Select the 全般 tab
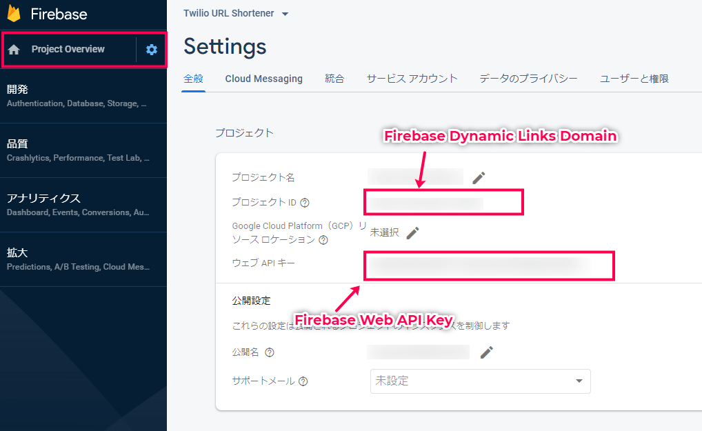Viewport: 702px width, 431px height. (193, 79)
